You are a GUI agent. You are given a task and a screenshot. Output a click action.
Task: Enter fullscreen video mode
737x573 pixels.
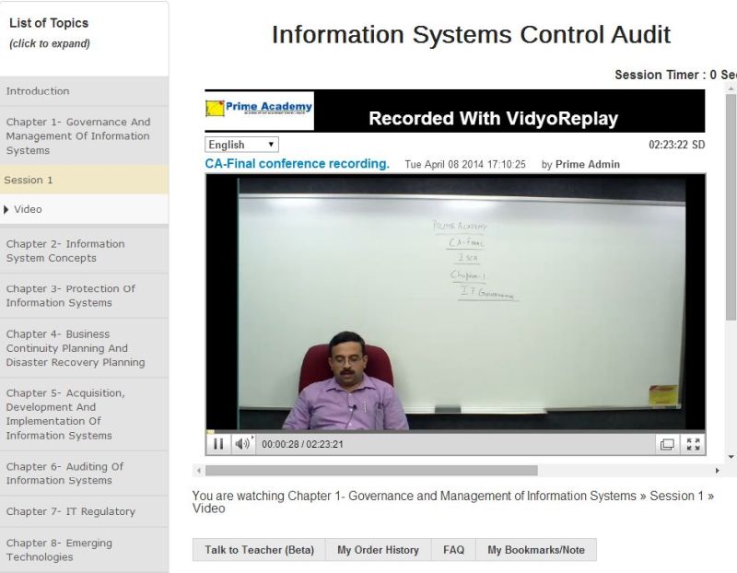coord(694,444)
